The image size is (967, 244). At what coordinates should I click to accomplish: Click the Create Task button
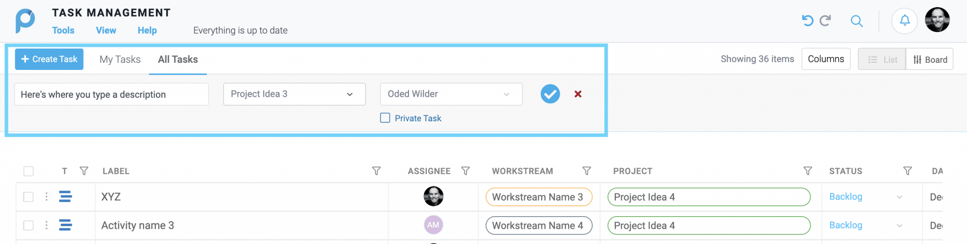tap(49, 59)
